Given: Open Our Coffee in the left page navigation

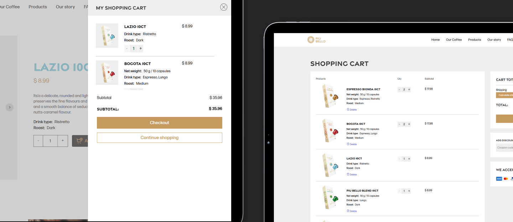Looking at the screenshot, I should [x=10, y=7].
